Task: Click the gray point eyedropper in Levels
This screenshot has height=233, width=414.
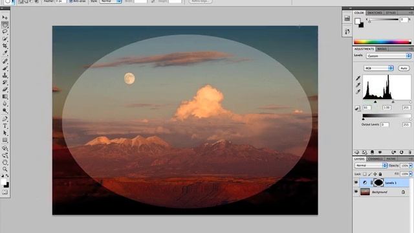Action: pos(358,85)
